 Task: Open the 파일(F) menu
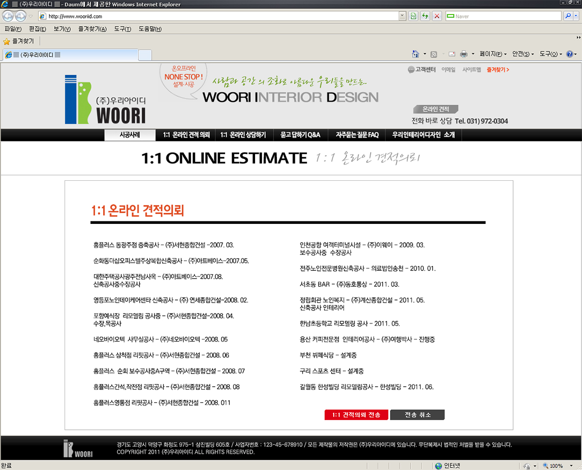coord(13,29)
